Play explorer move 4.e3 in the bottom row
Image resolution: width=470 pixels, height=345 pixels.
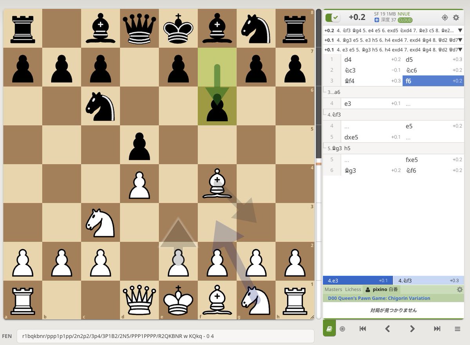(x=357, y=280)
